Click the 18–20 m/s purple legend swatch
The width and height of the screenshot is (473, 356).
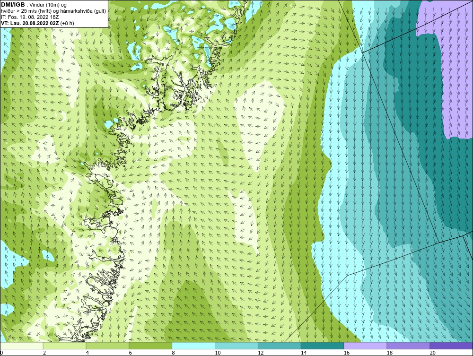click(408, 346)
